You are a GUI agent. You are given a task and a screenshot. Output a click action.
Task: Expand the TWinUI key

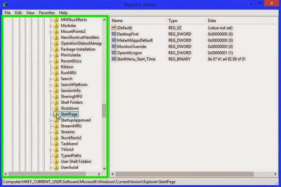coord(51,150)
